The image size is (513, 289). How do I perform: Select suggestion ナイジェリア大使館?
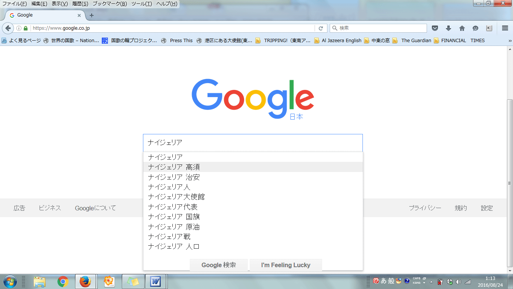253,197
